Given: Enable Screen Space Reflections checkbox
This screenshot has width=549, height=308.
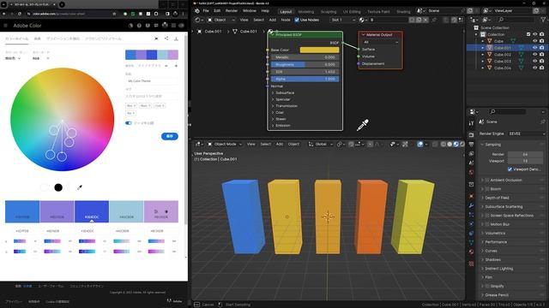Looking at the screenshot, I should click(x=487, y=216).
